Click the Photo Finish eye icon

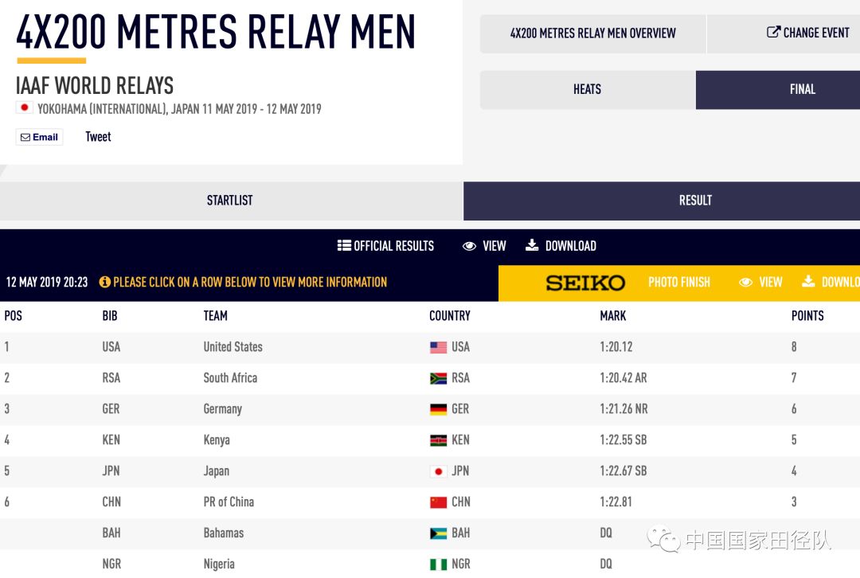click(746, 282)
